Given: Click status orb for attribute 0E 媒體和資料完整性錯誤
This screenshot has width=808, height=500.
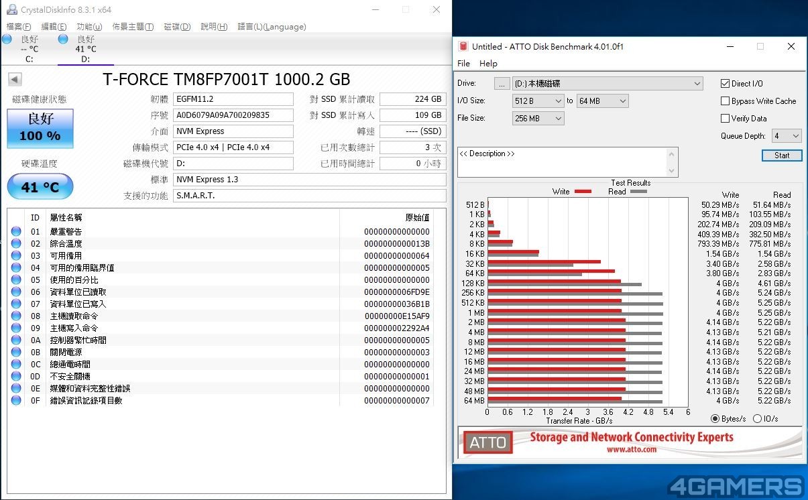Looking at the screenshot, I should 16,389.
